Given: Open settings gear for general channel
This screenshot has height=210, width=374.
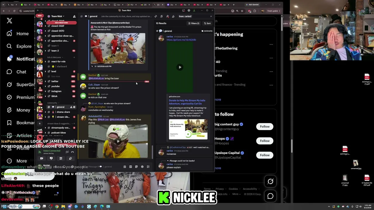Looking at the screenshot, I should click(74, 107).
